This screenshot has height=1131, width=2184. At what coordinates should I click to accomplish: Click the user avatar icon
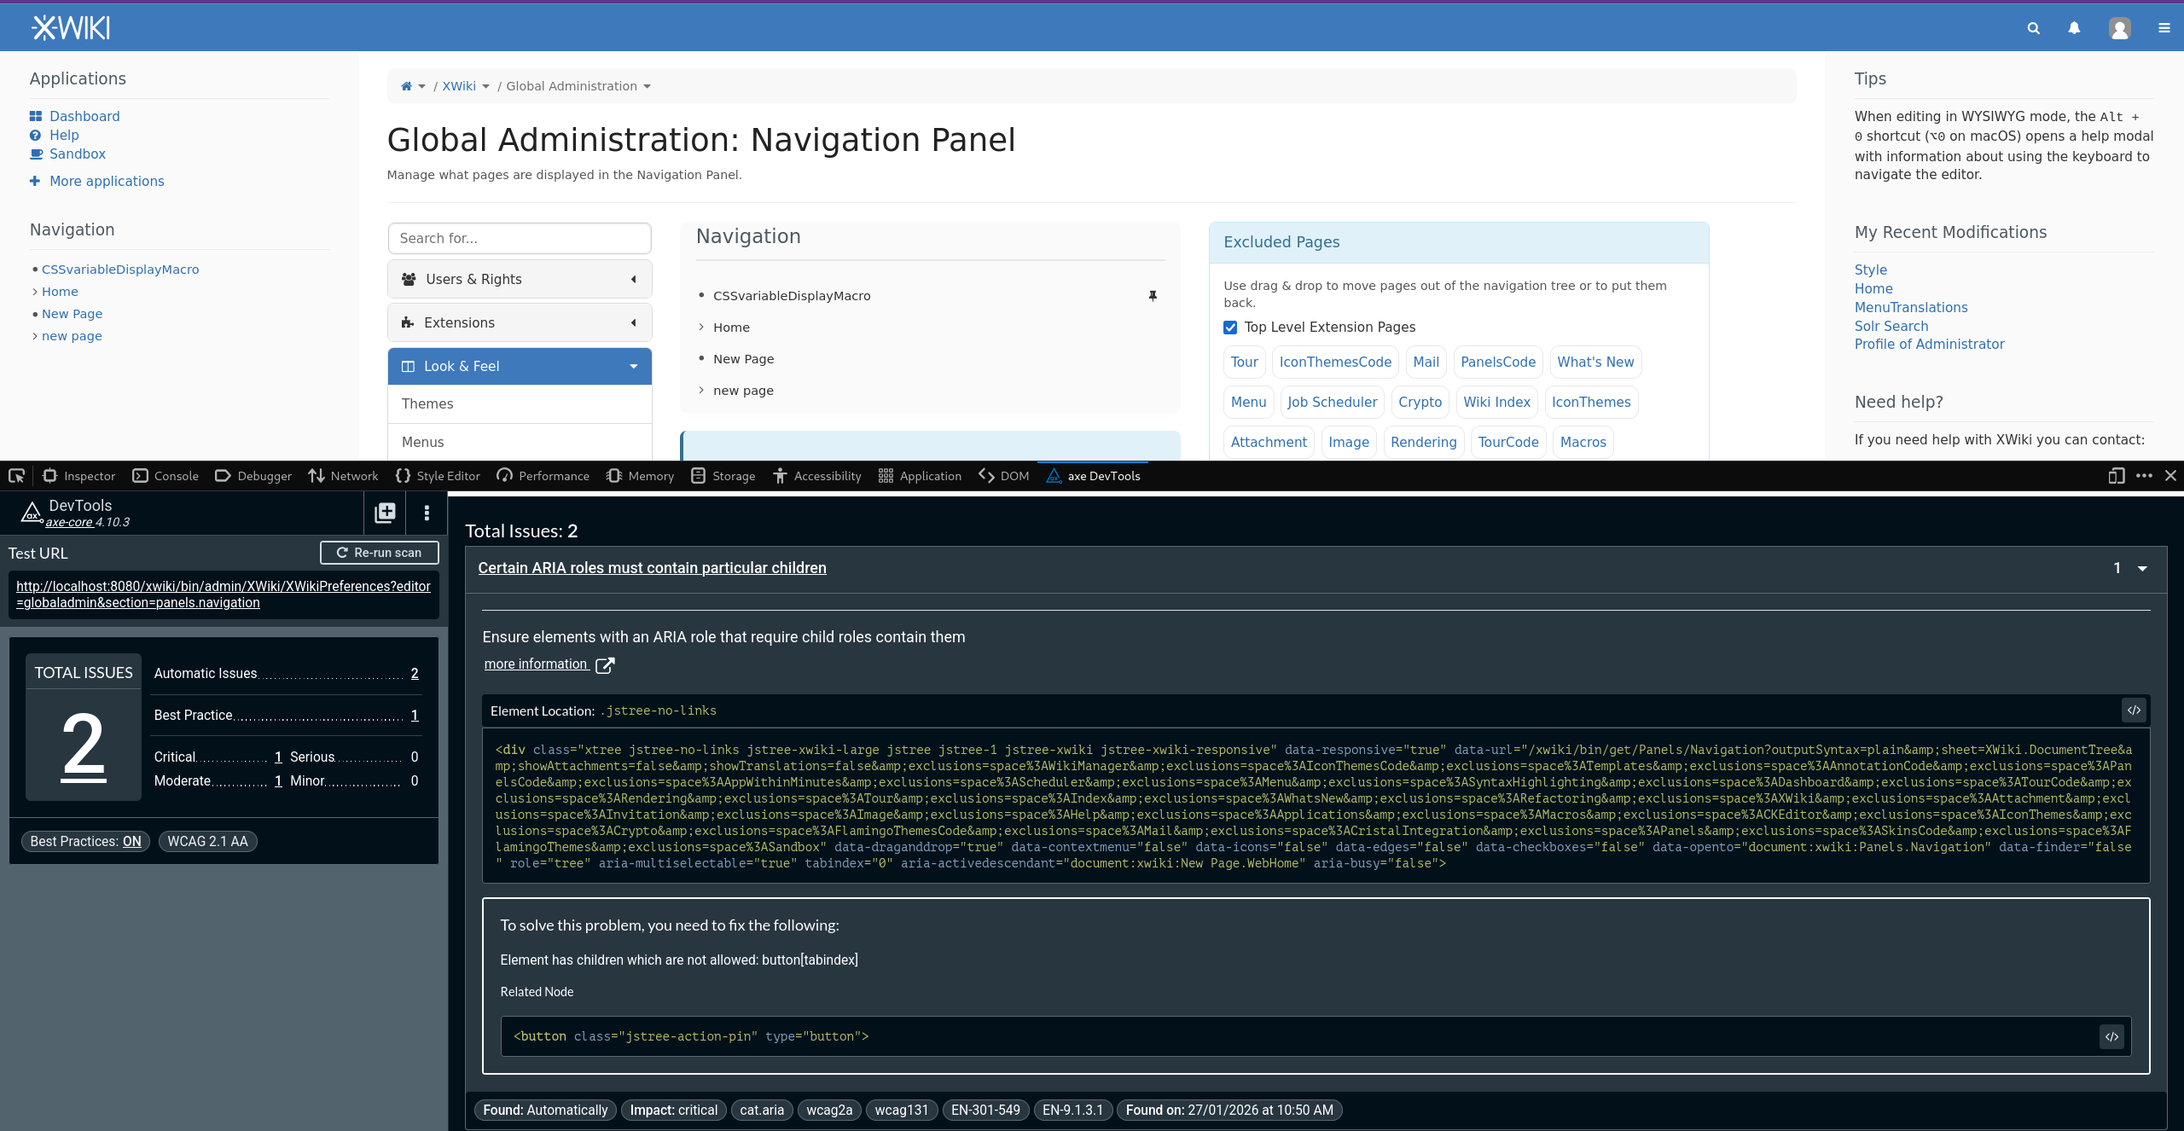[2119, 28]
